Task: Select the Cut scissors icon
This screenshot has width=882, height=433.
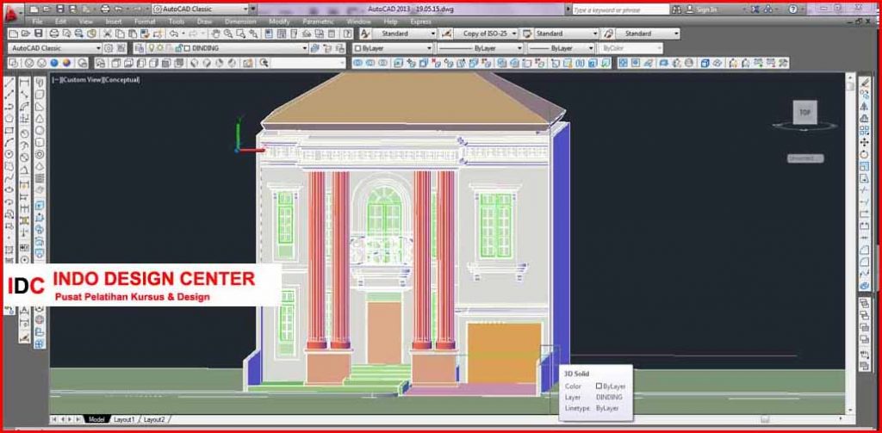Action: point(108,34)
